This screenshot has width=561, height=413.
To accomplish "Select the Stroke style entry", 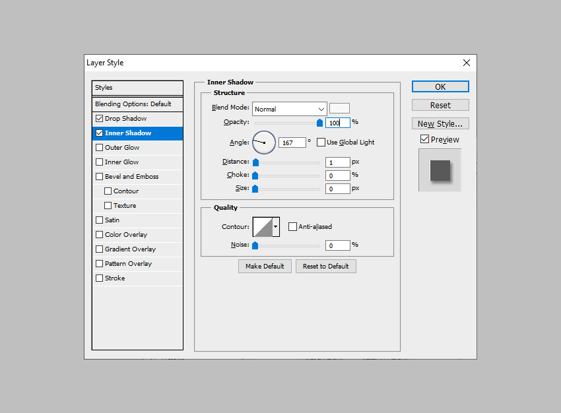I will [x=114, y=278].
